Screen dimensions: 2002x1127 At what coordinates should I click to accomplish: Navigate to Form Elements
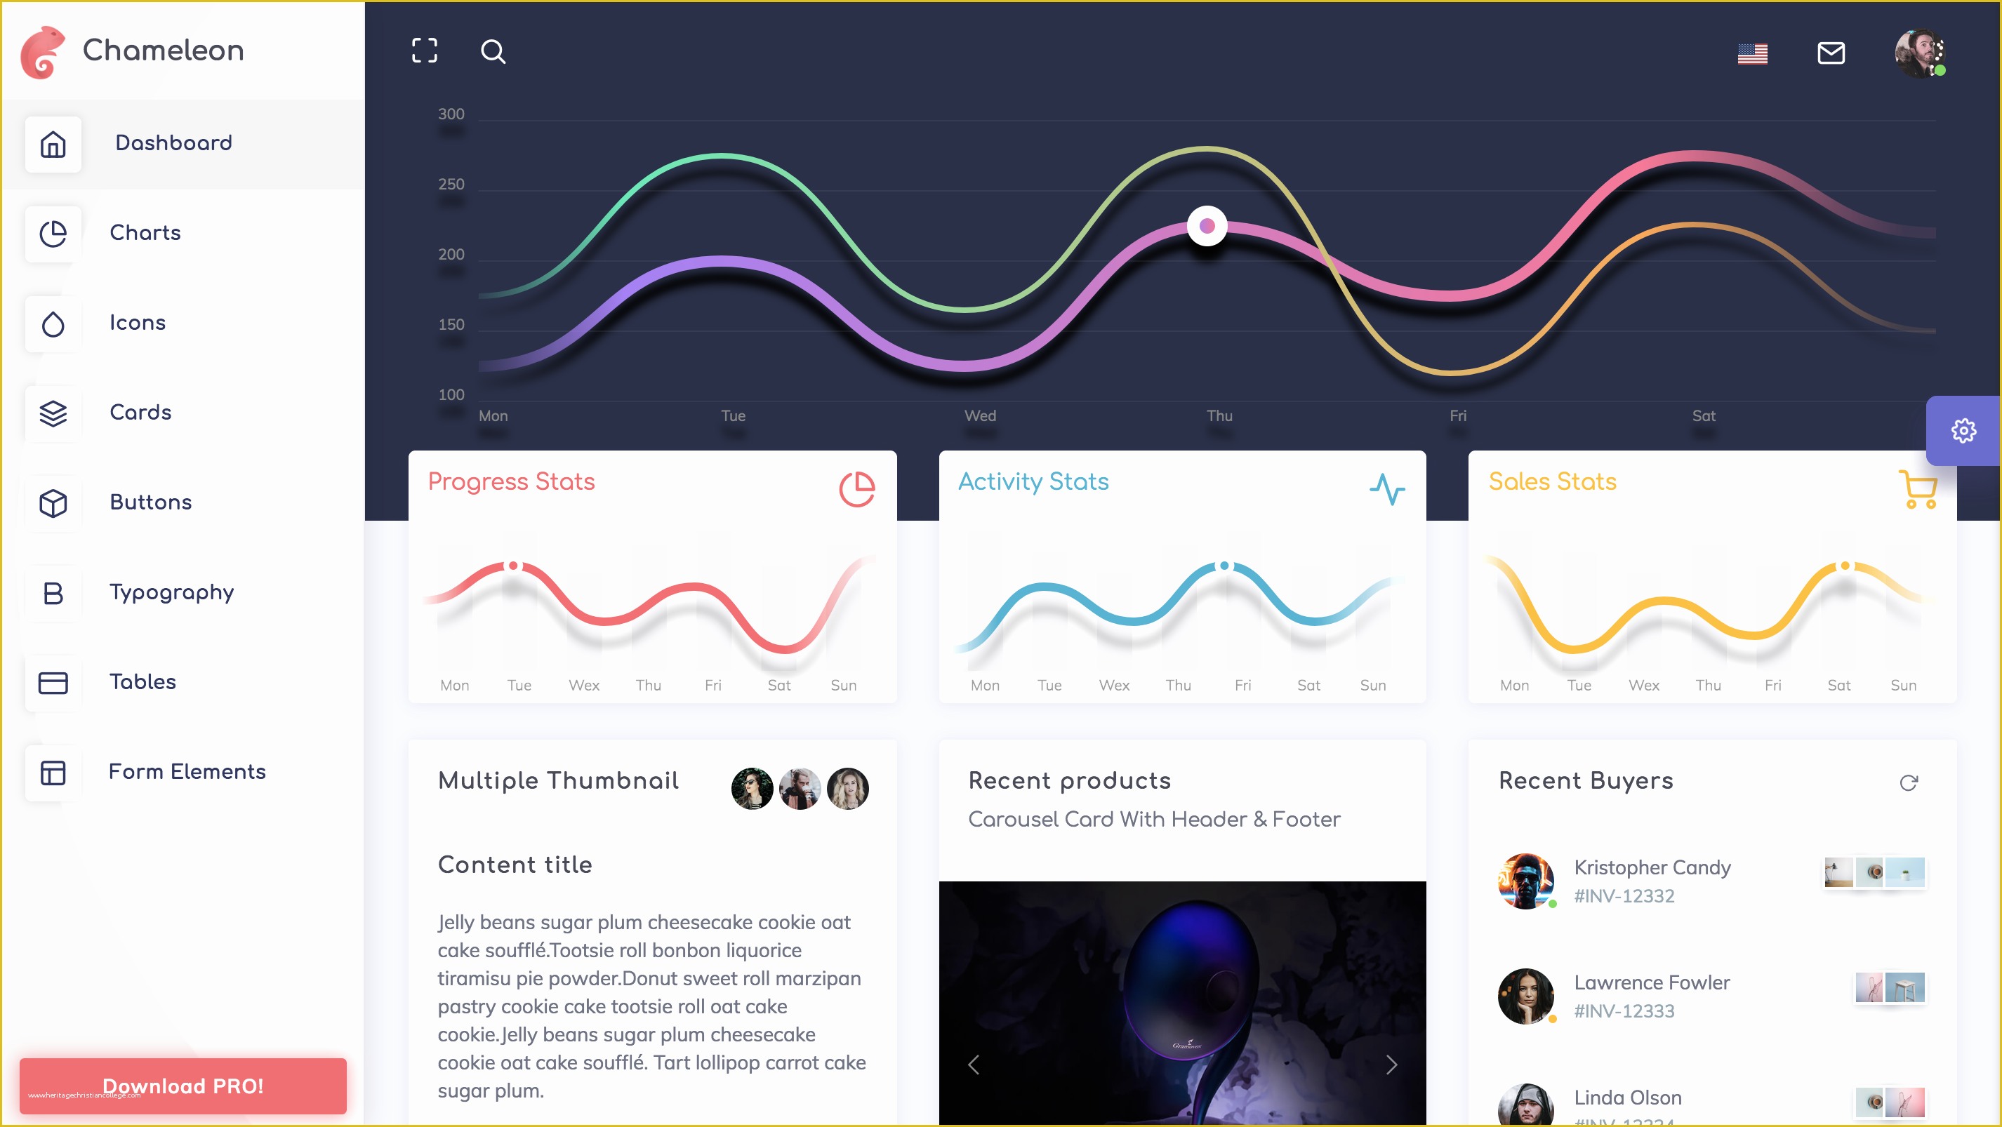pyautogui.click(x=187, y=771)
